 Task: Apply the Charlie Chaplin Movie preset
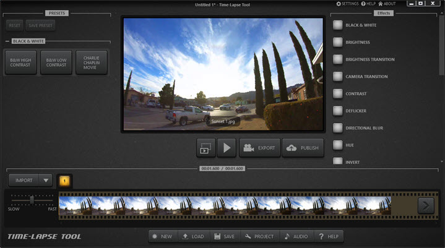(x=92, y=62)
